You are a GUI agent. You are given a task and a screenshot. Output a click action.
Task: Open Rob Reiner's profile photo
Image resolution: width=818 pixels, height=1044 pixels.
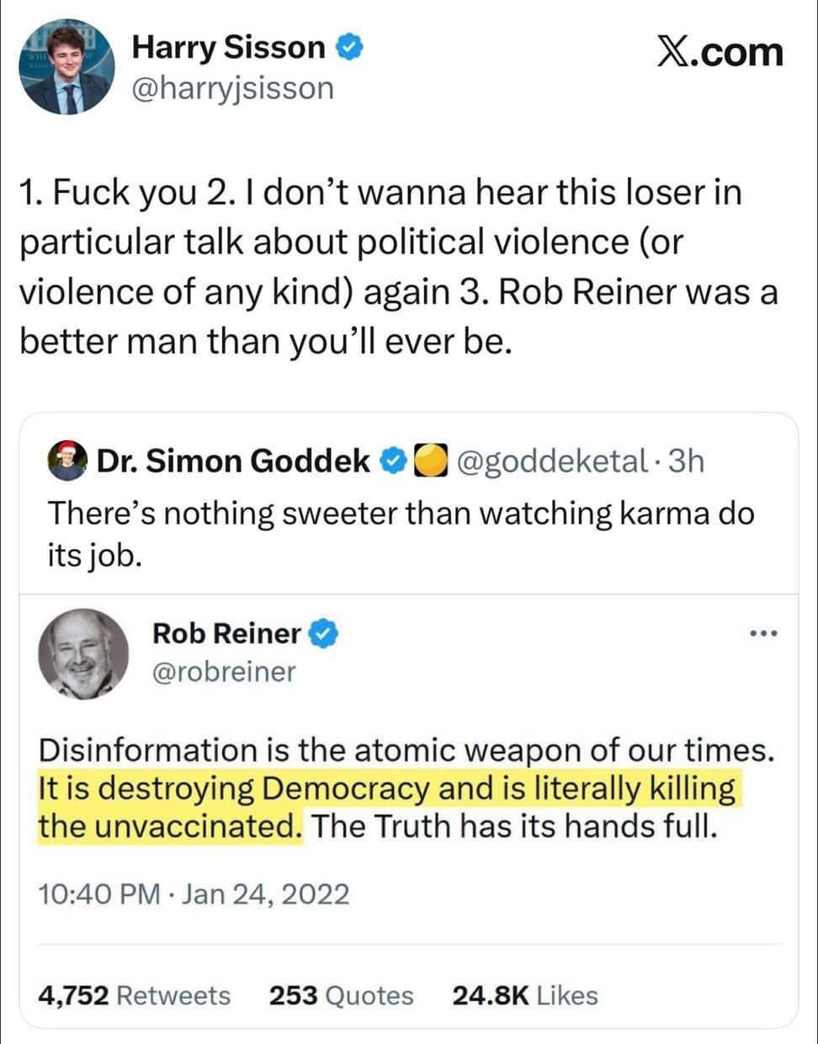pyautogui.click(x=84, y=654)
